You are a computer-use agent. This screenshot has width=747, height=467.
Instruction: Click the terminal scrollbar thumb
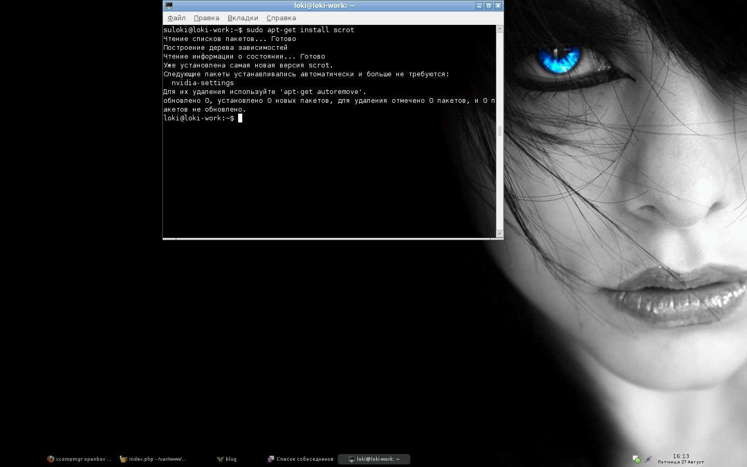[x=499, y=132]
